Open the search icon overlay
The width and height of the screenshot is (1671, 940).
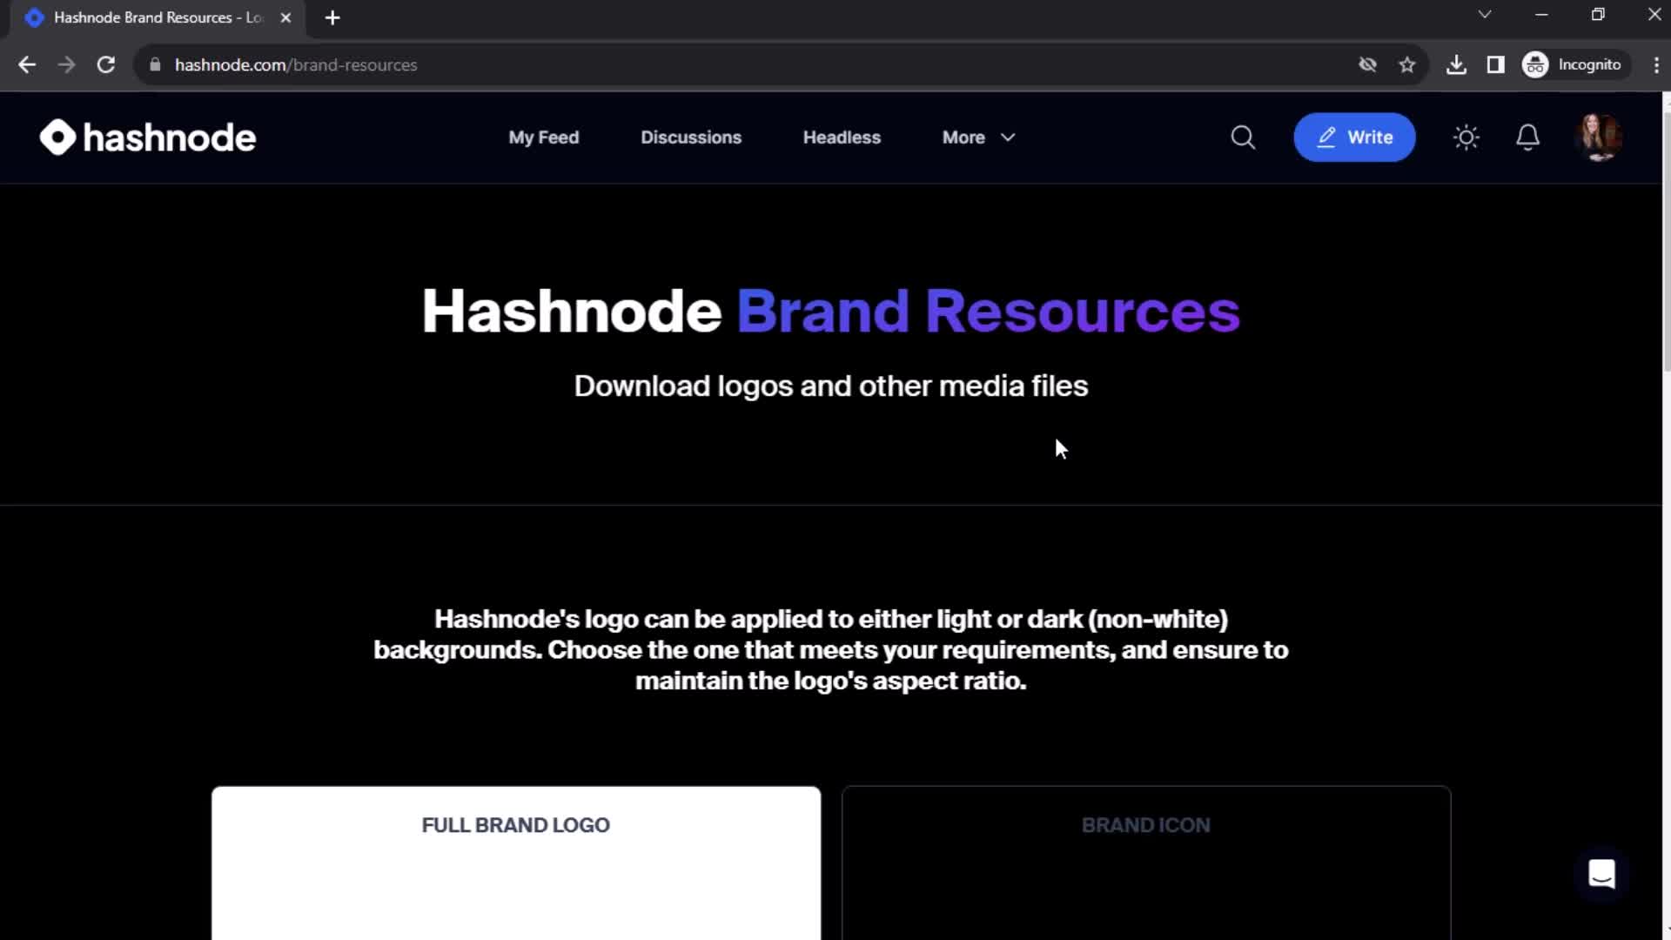(1243, 137)
